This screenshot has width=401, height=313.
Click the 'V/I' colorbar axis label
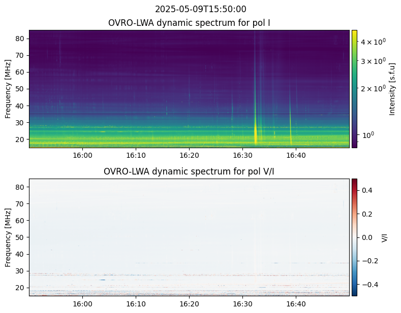point(384,237)
